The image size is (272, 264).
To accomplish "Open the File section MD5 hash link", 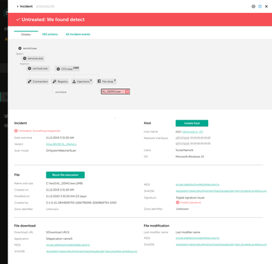I will [197, 184].
